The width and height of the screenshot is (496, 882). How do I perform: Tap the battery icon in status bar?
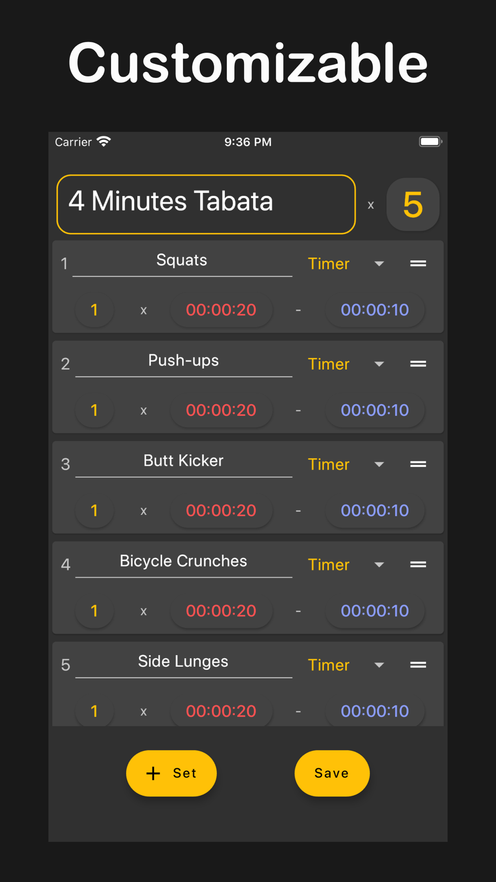pos(430,142)
